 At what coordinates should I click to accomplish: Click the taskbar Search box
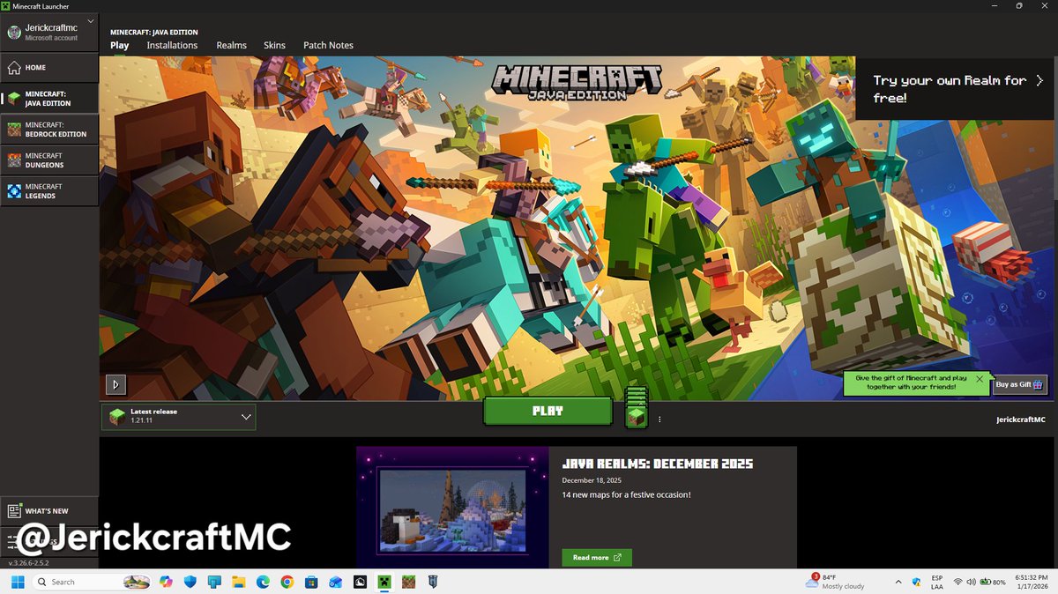click(x=92, y=582)
